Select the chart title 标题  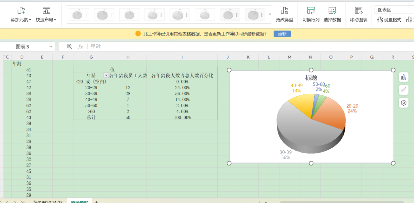click(311, 78)
